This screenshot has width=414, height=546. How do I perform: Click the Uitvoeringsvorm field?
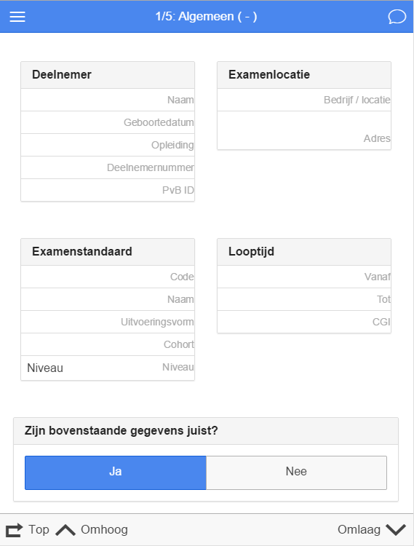click(108, 322)
